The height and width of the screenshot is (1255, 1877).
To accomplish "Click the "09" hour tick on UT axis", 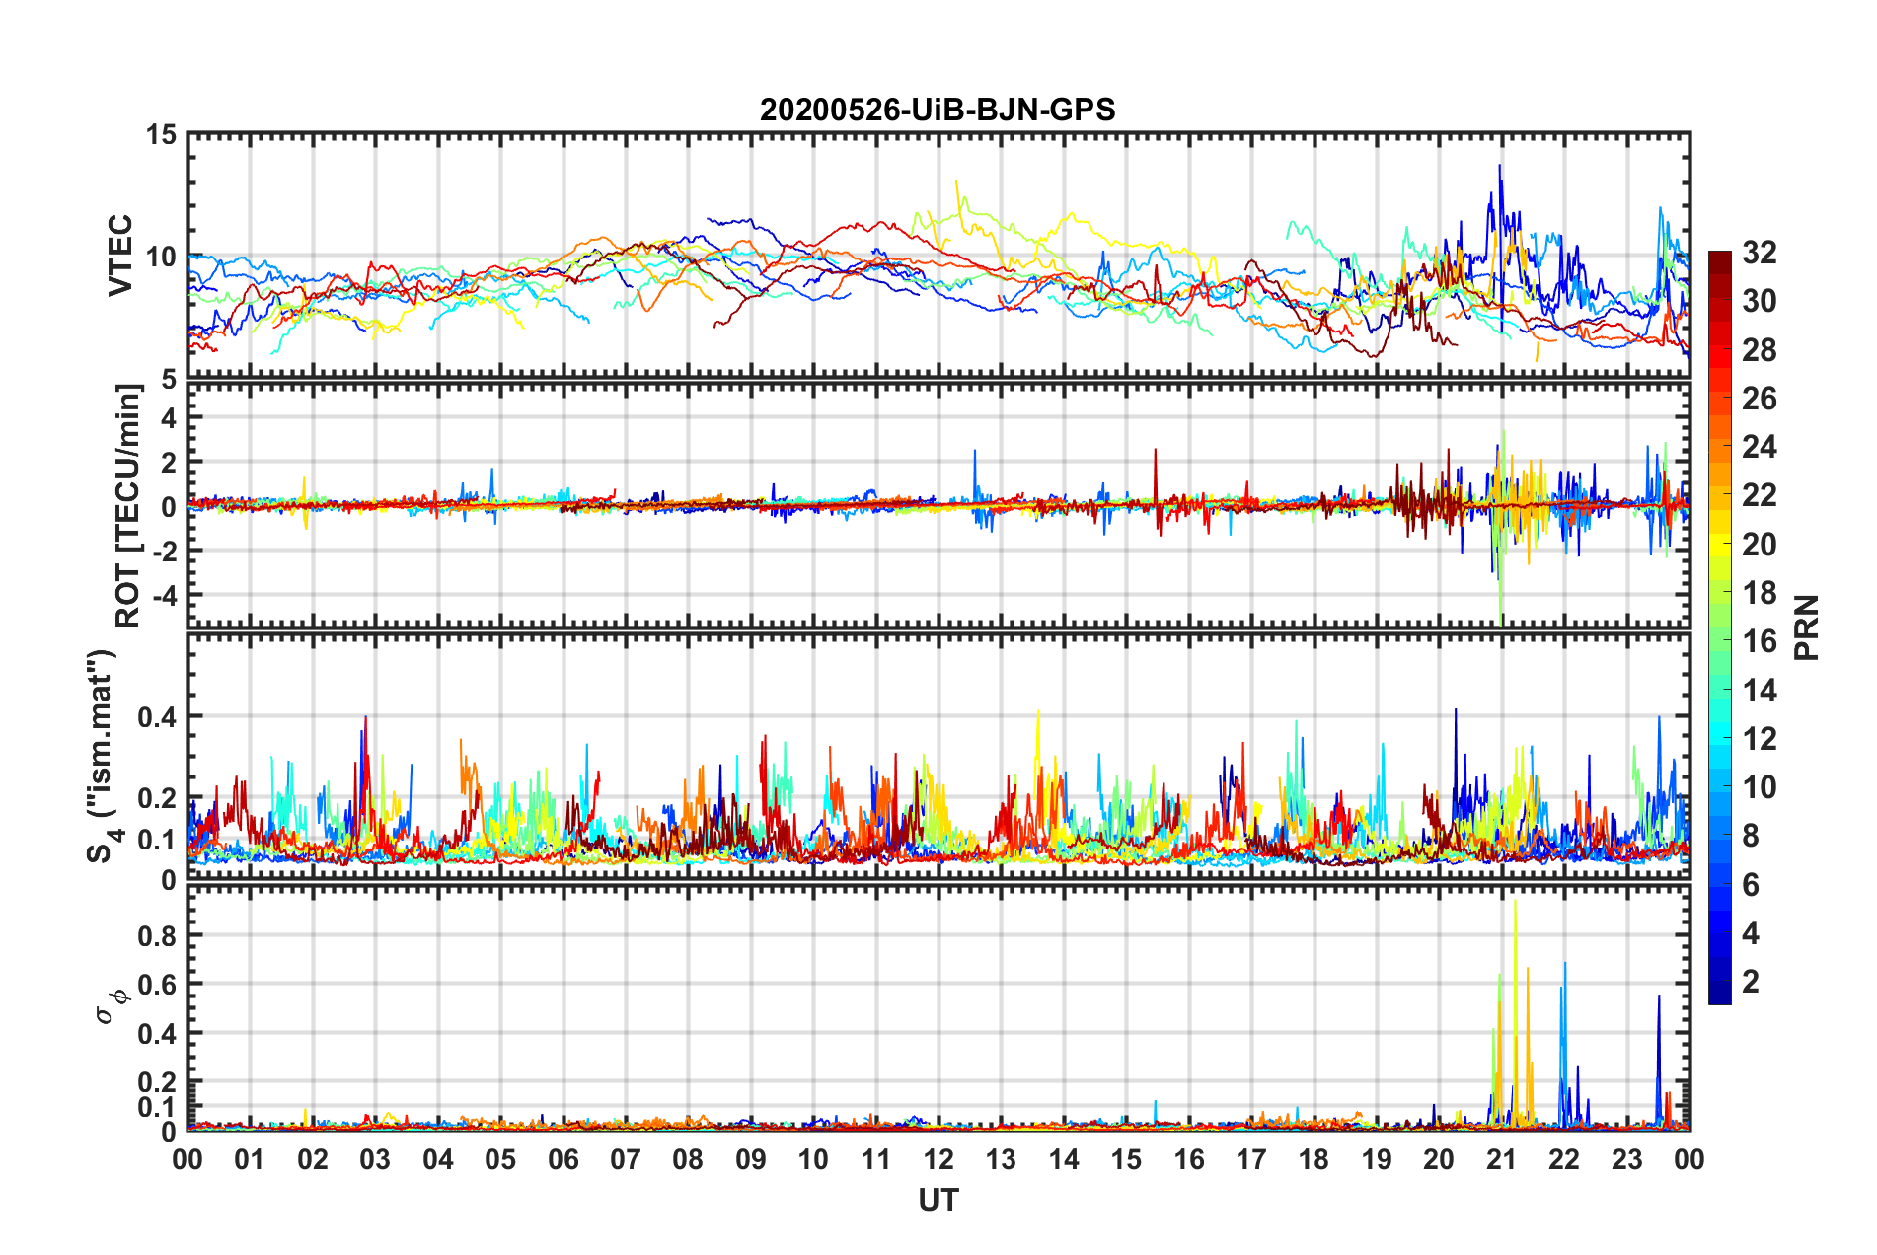I will pos(751,1159).
